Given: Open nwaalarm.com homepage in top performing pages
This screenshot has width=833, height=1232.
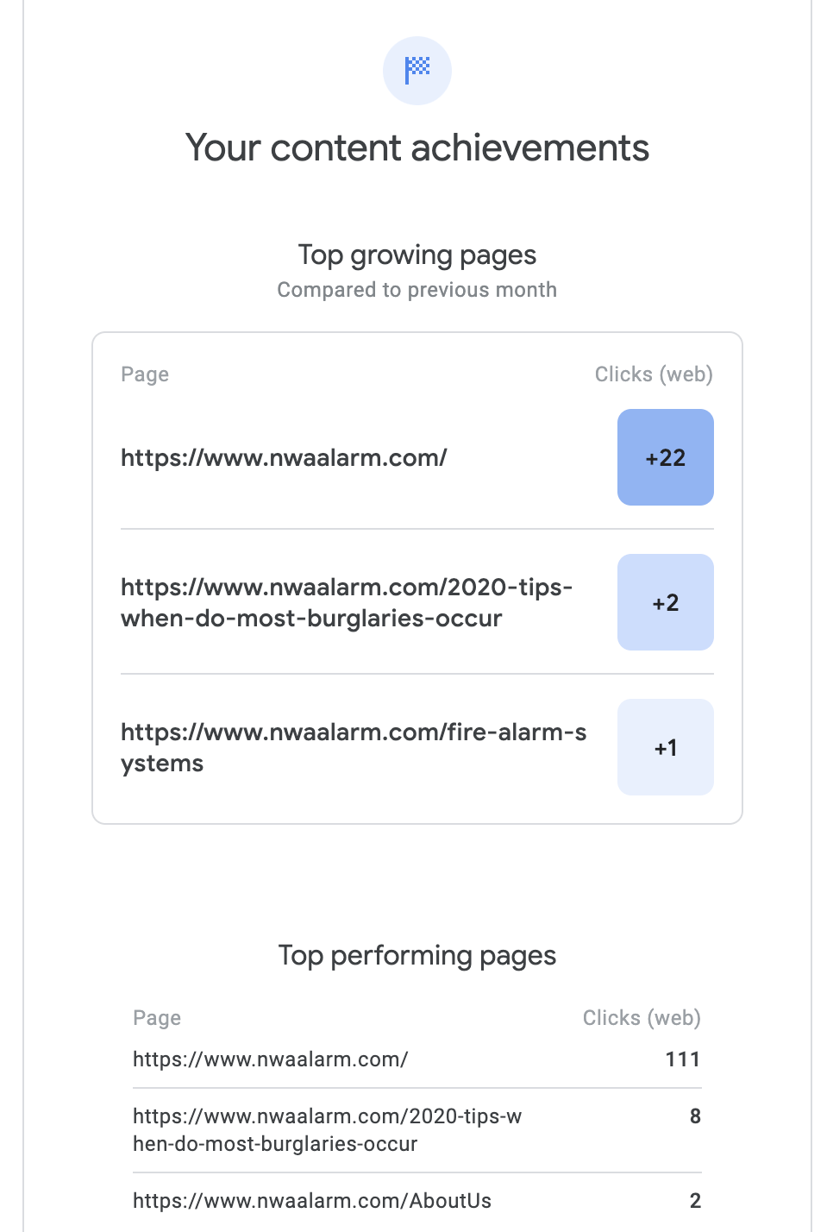Looking at the screenshot, I should (270, 1059).
